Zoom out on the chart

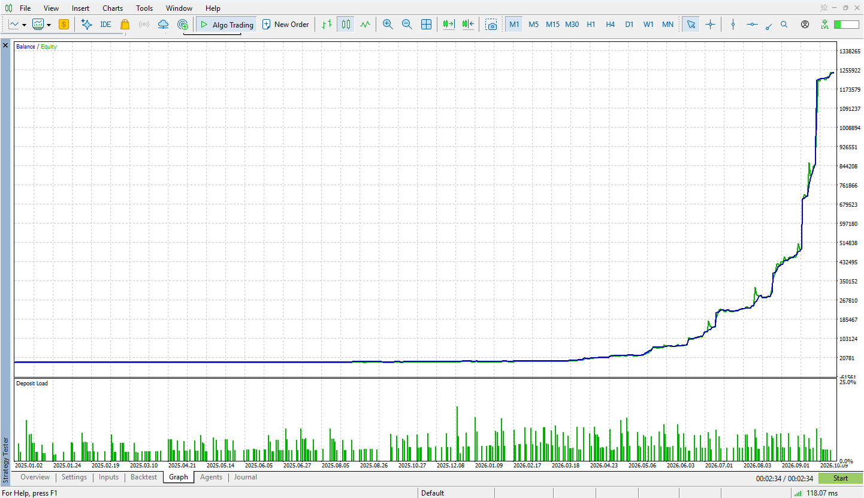tap(407, 25)
